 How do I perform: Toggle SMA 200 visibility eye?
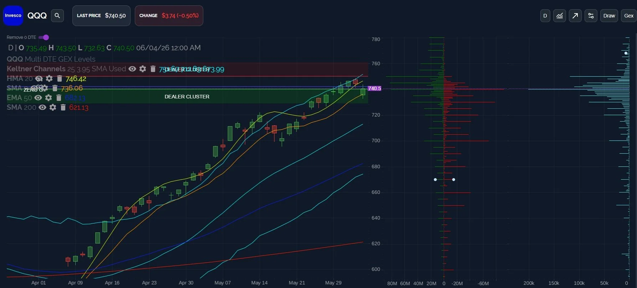point(42,107)
